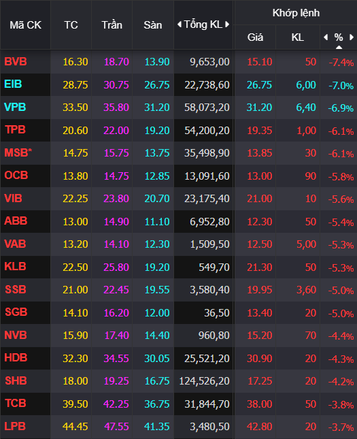Open stock symbol BVB
Viewport: 357px width, 439px height.
pos(16,61)
